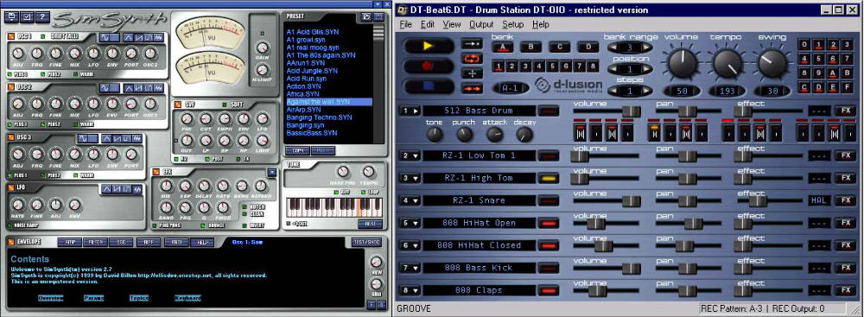
Task: Toggle the LOOP checkbox in TUNE panel
Action: (363, 192)
